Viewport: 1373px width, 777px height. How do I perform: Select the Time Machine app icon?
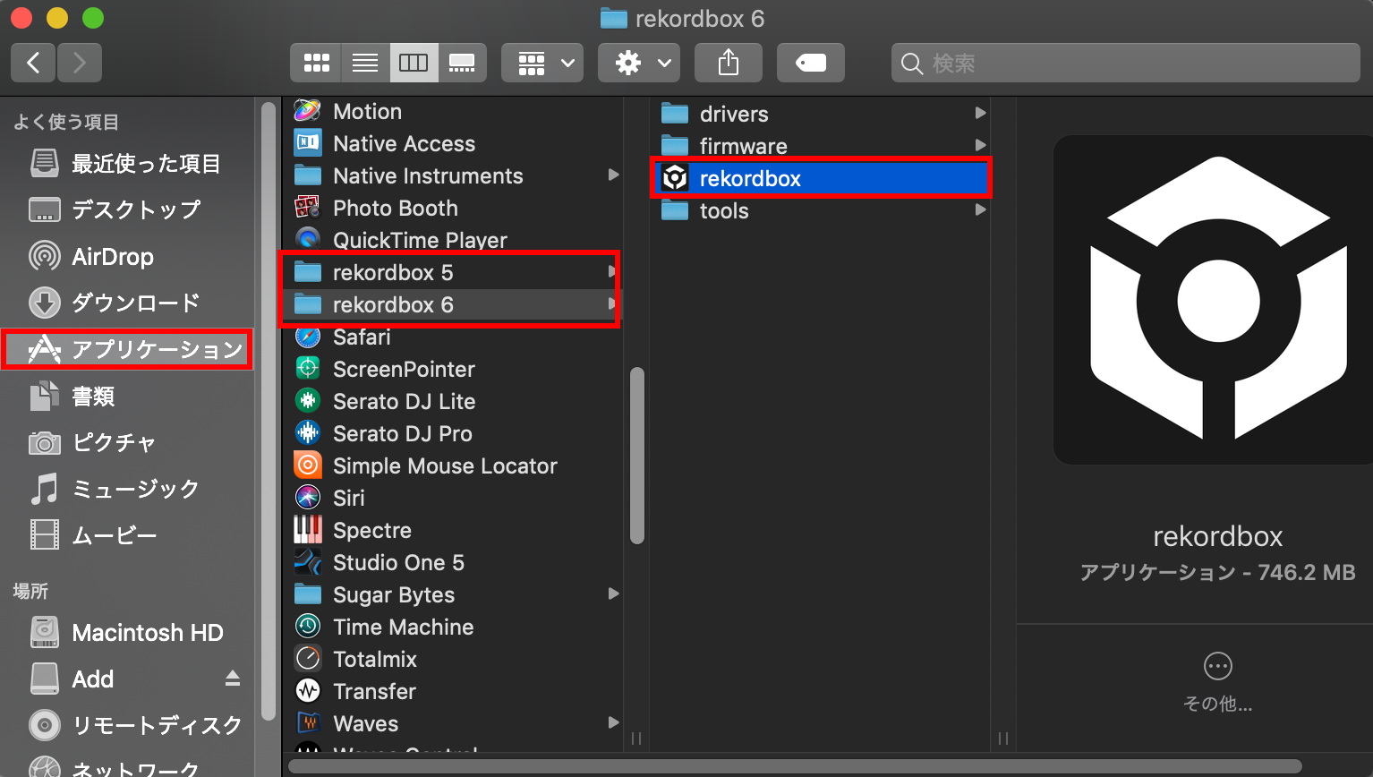pos(308,628)
